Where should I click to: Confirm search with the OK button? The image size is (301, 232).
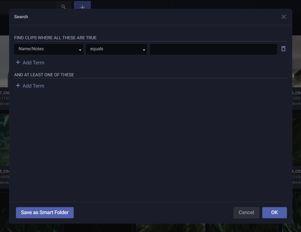(275, 213)
